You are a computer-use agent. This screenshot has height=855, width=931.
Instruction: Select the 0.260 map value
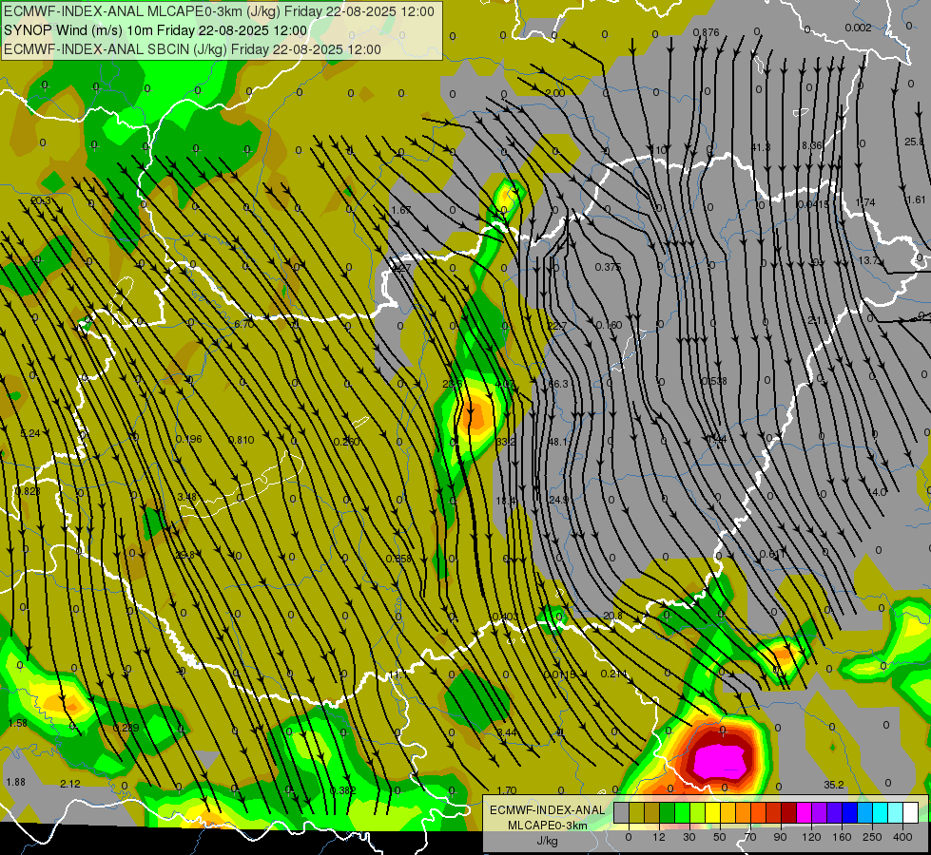(x=346, y=442)
